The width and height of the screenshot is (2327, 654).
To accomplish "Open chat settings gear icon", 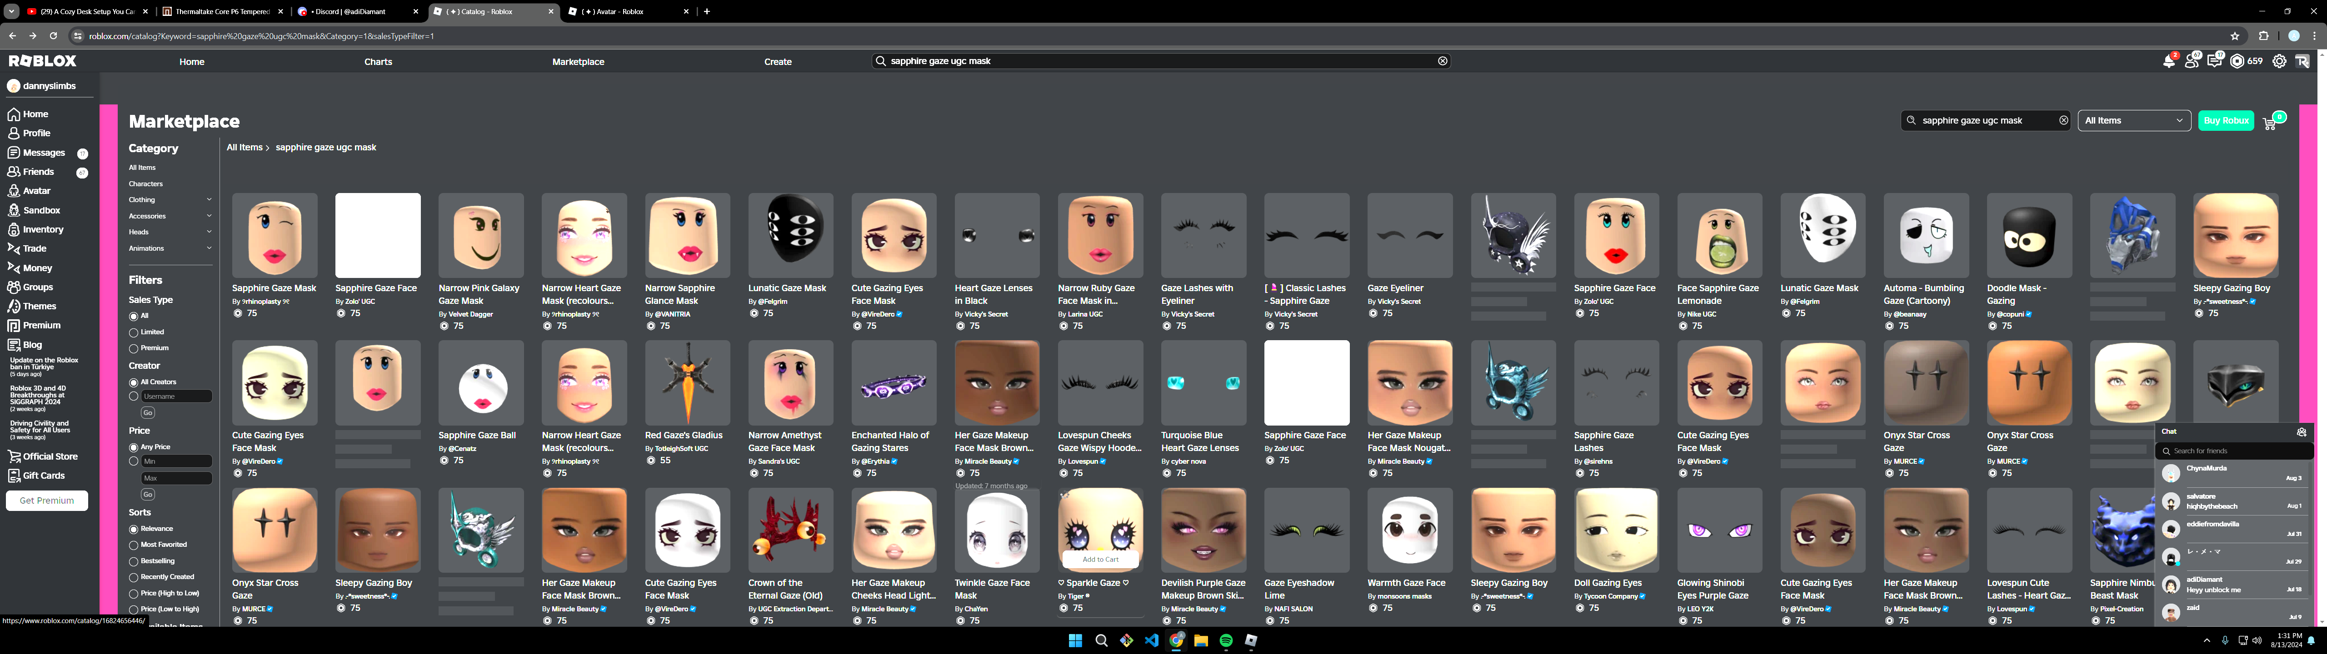I will click(x=2302, y=432).
